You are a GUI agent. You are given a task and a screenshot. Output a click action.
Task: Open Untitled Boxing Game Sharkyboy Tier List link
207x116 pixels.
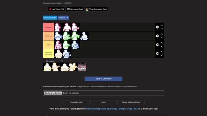tap(113, 109)
